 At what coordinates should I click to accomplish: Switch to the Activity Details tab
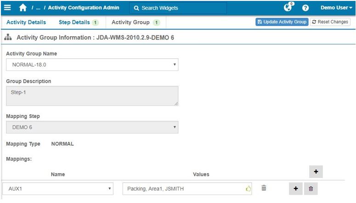coord(26,22)
